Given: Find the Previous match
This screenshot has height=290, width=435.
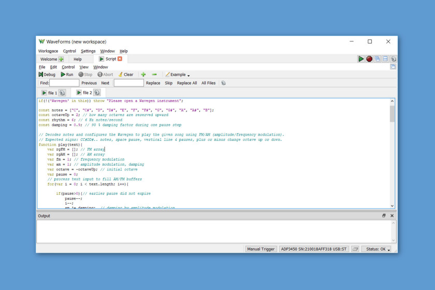Looking at the screenshot, I should click(x=89, y=83).
